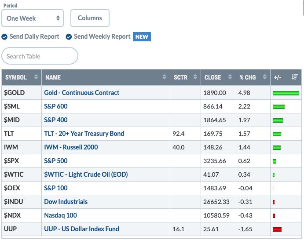Open the Dow Industrials link
Screen dimensions: 304x240
(66, 202)
